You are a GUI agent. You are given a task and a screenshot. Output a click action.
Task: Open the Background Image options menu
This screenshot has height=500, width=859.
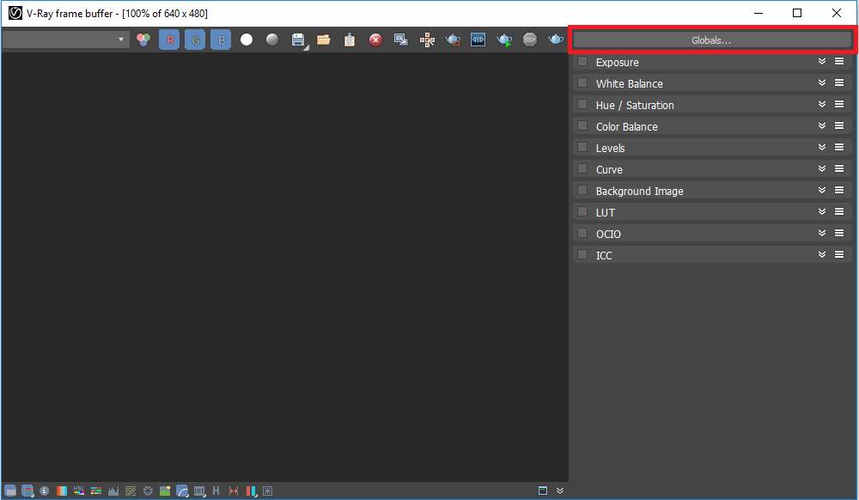coord(839,190)
